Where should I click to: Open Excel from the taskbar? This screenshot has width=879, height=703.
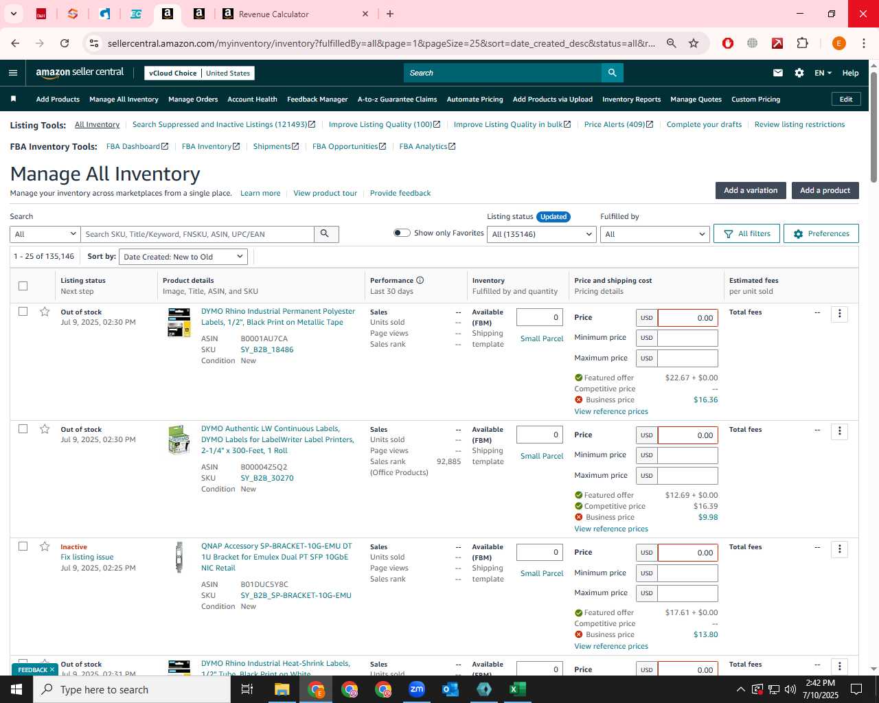[518, 689]
